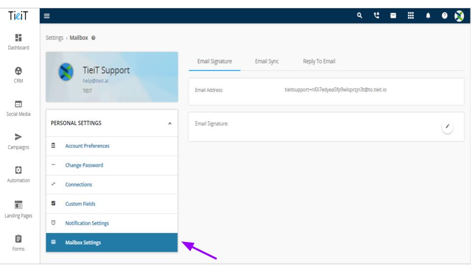Click the TIEIT company text in profile card

click(x=87, y=91)
